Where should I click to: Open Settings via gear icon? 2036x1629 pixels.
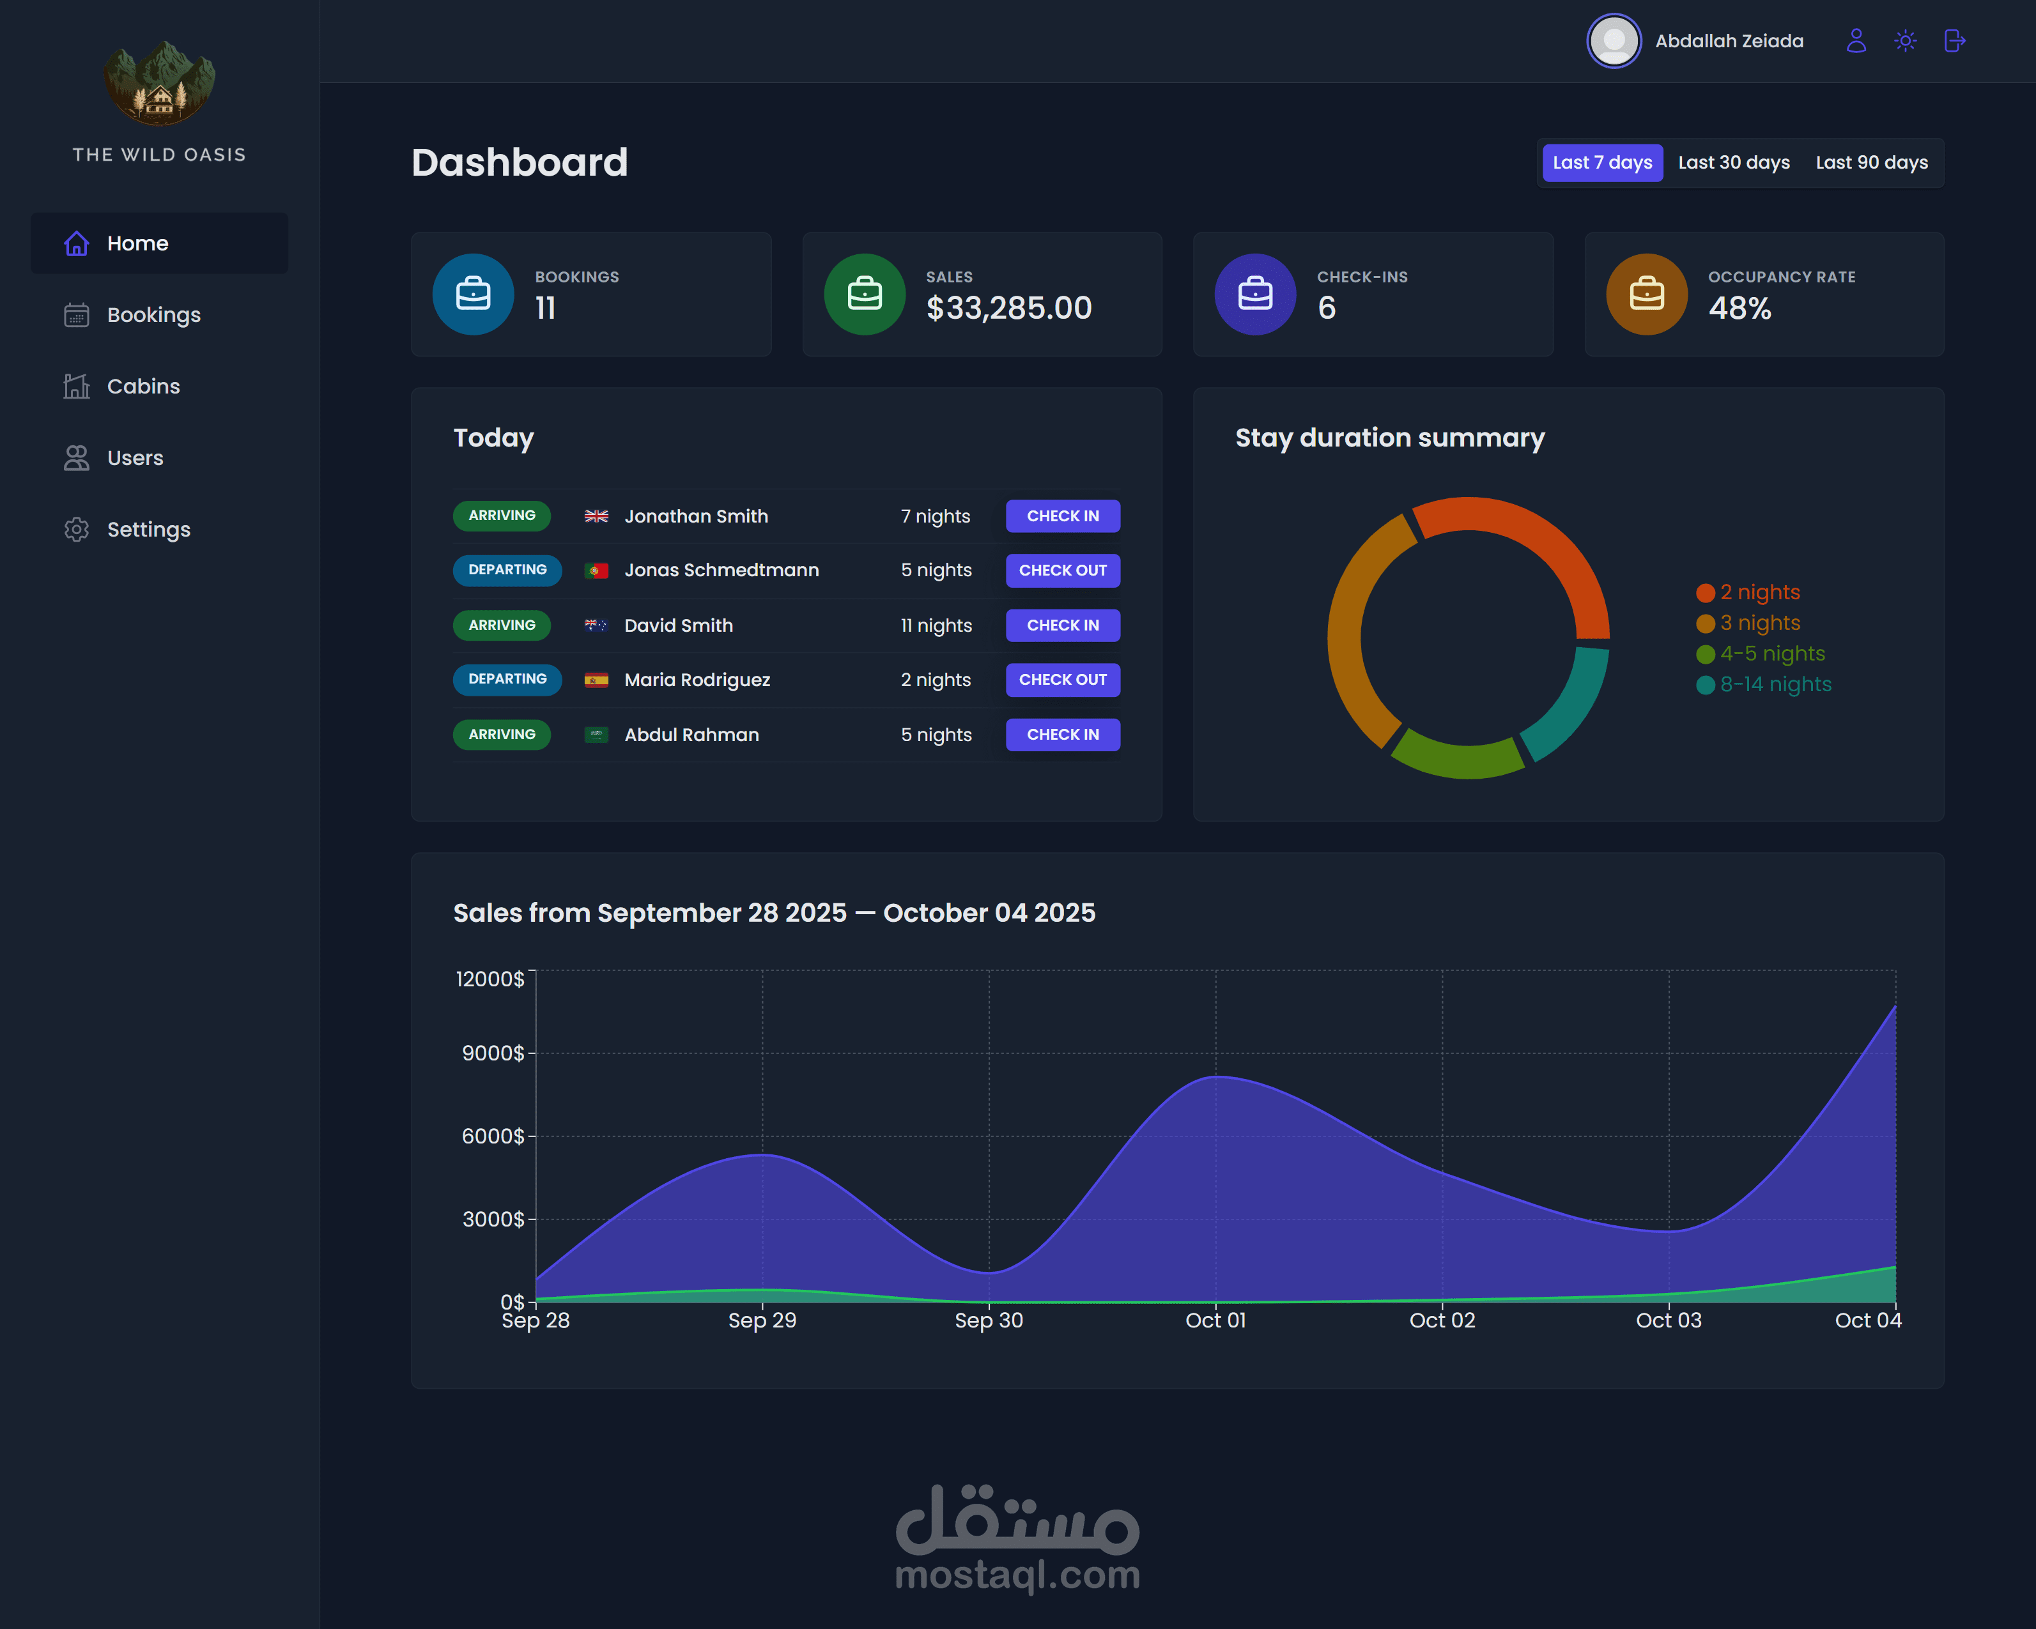tap(77, 530)
